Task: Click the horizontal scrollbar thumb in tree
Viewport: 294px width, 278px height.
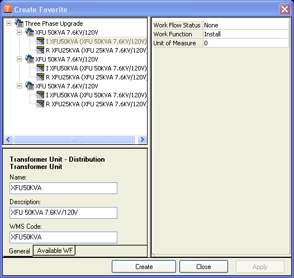Action: click(74, 140)
